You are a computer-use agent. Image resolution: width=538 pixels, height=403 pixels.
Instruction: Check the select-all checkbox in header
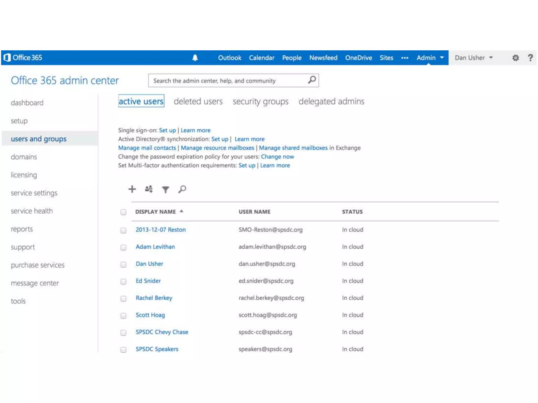click(x=123, y=212)
